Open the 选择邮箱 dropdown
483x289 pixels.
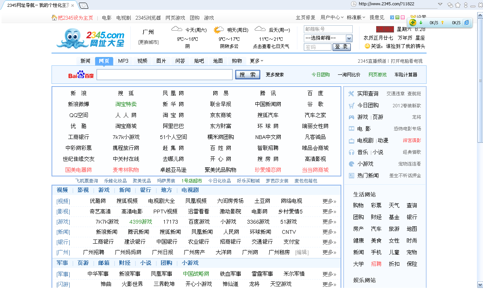(x=328, y=38)
